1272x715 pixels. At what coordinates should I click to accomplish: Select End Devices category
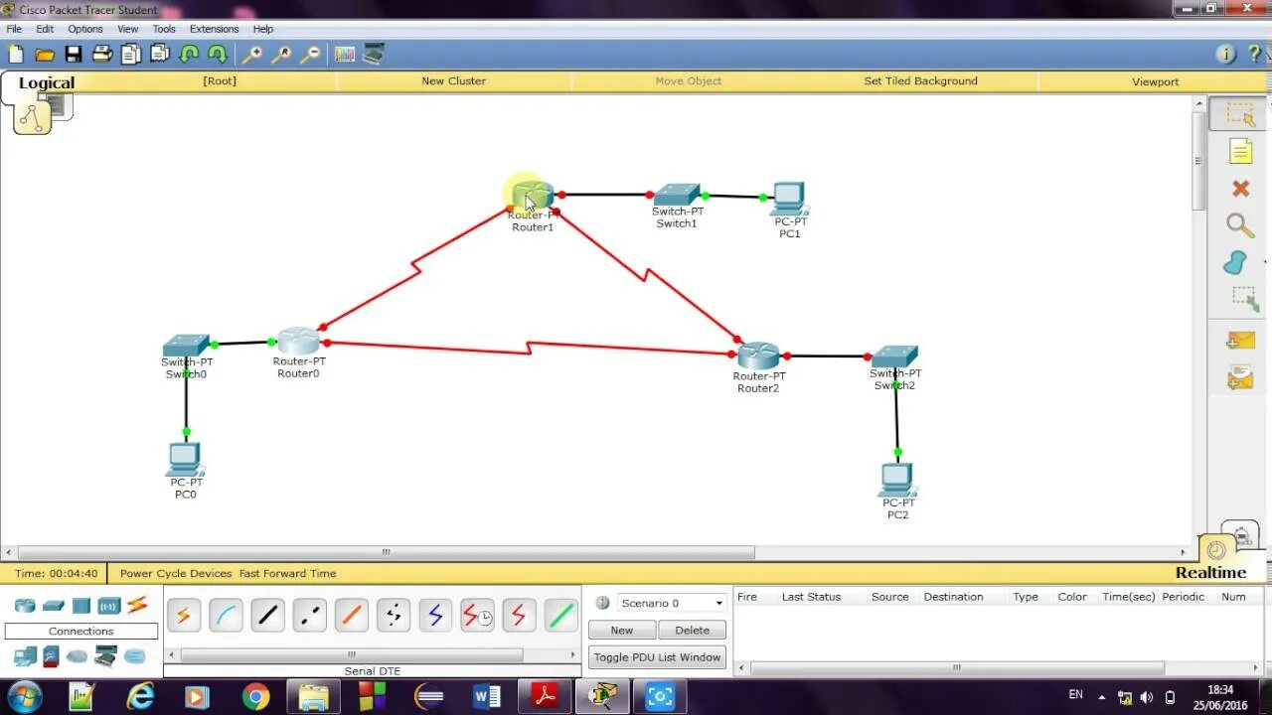25,656
